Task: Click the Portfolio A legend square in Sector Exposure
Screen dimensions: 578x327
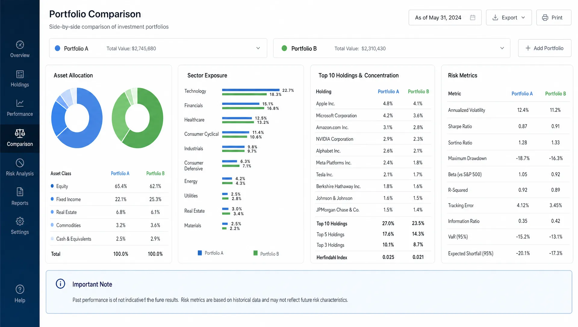Action: (x=200, y=253)
